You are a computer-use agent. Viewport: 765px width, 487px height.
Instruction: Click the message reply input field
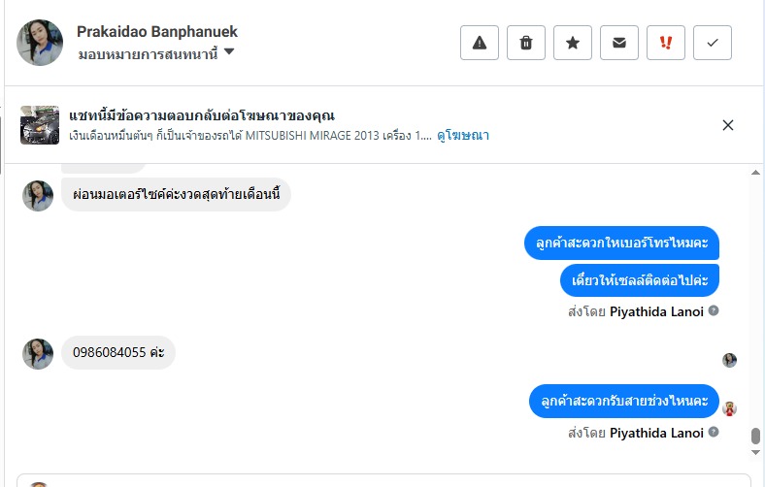click(388, 480)
